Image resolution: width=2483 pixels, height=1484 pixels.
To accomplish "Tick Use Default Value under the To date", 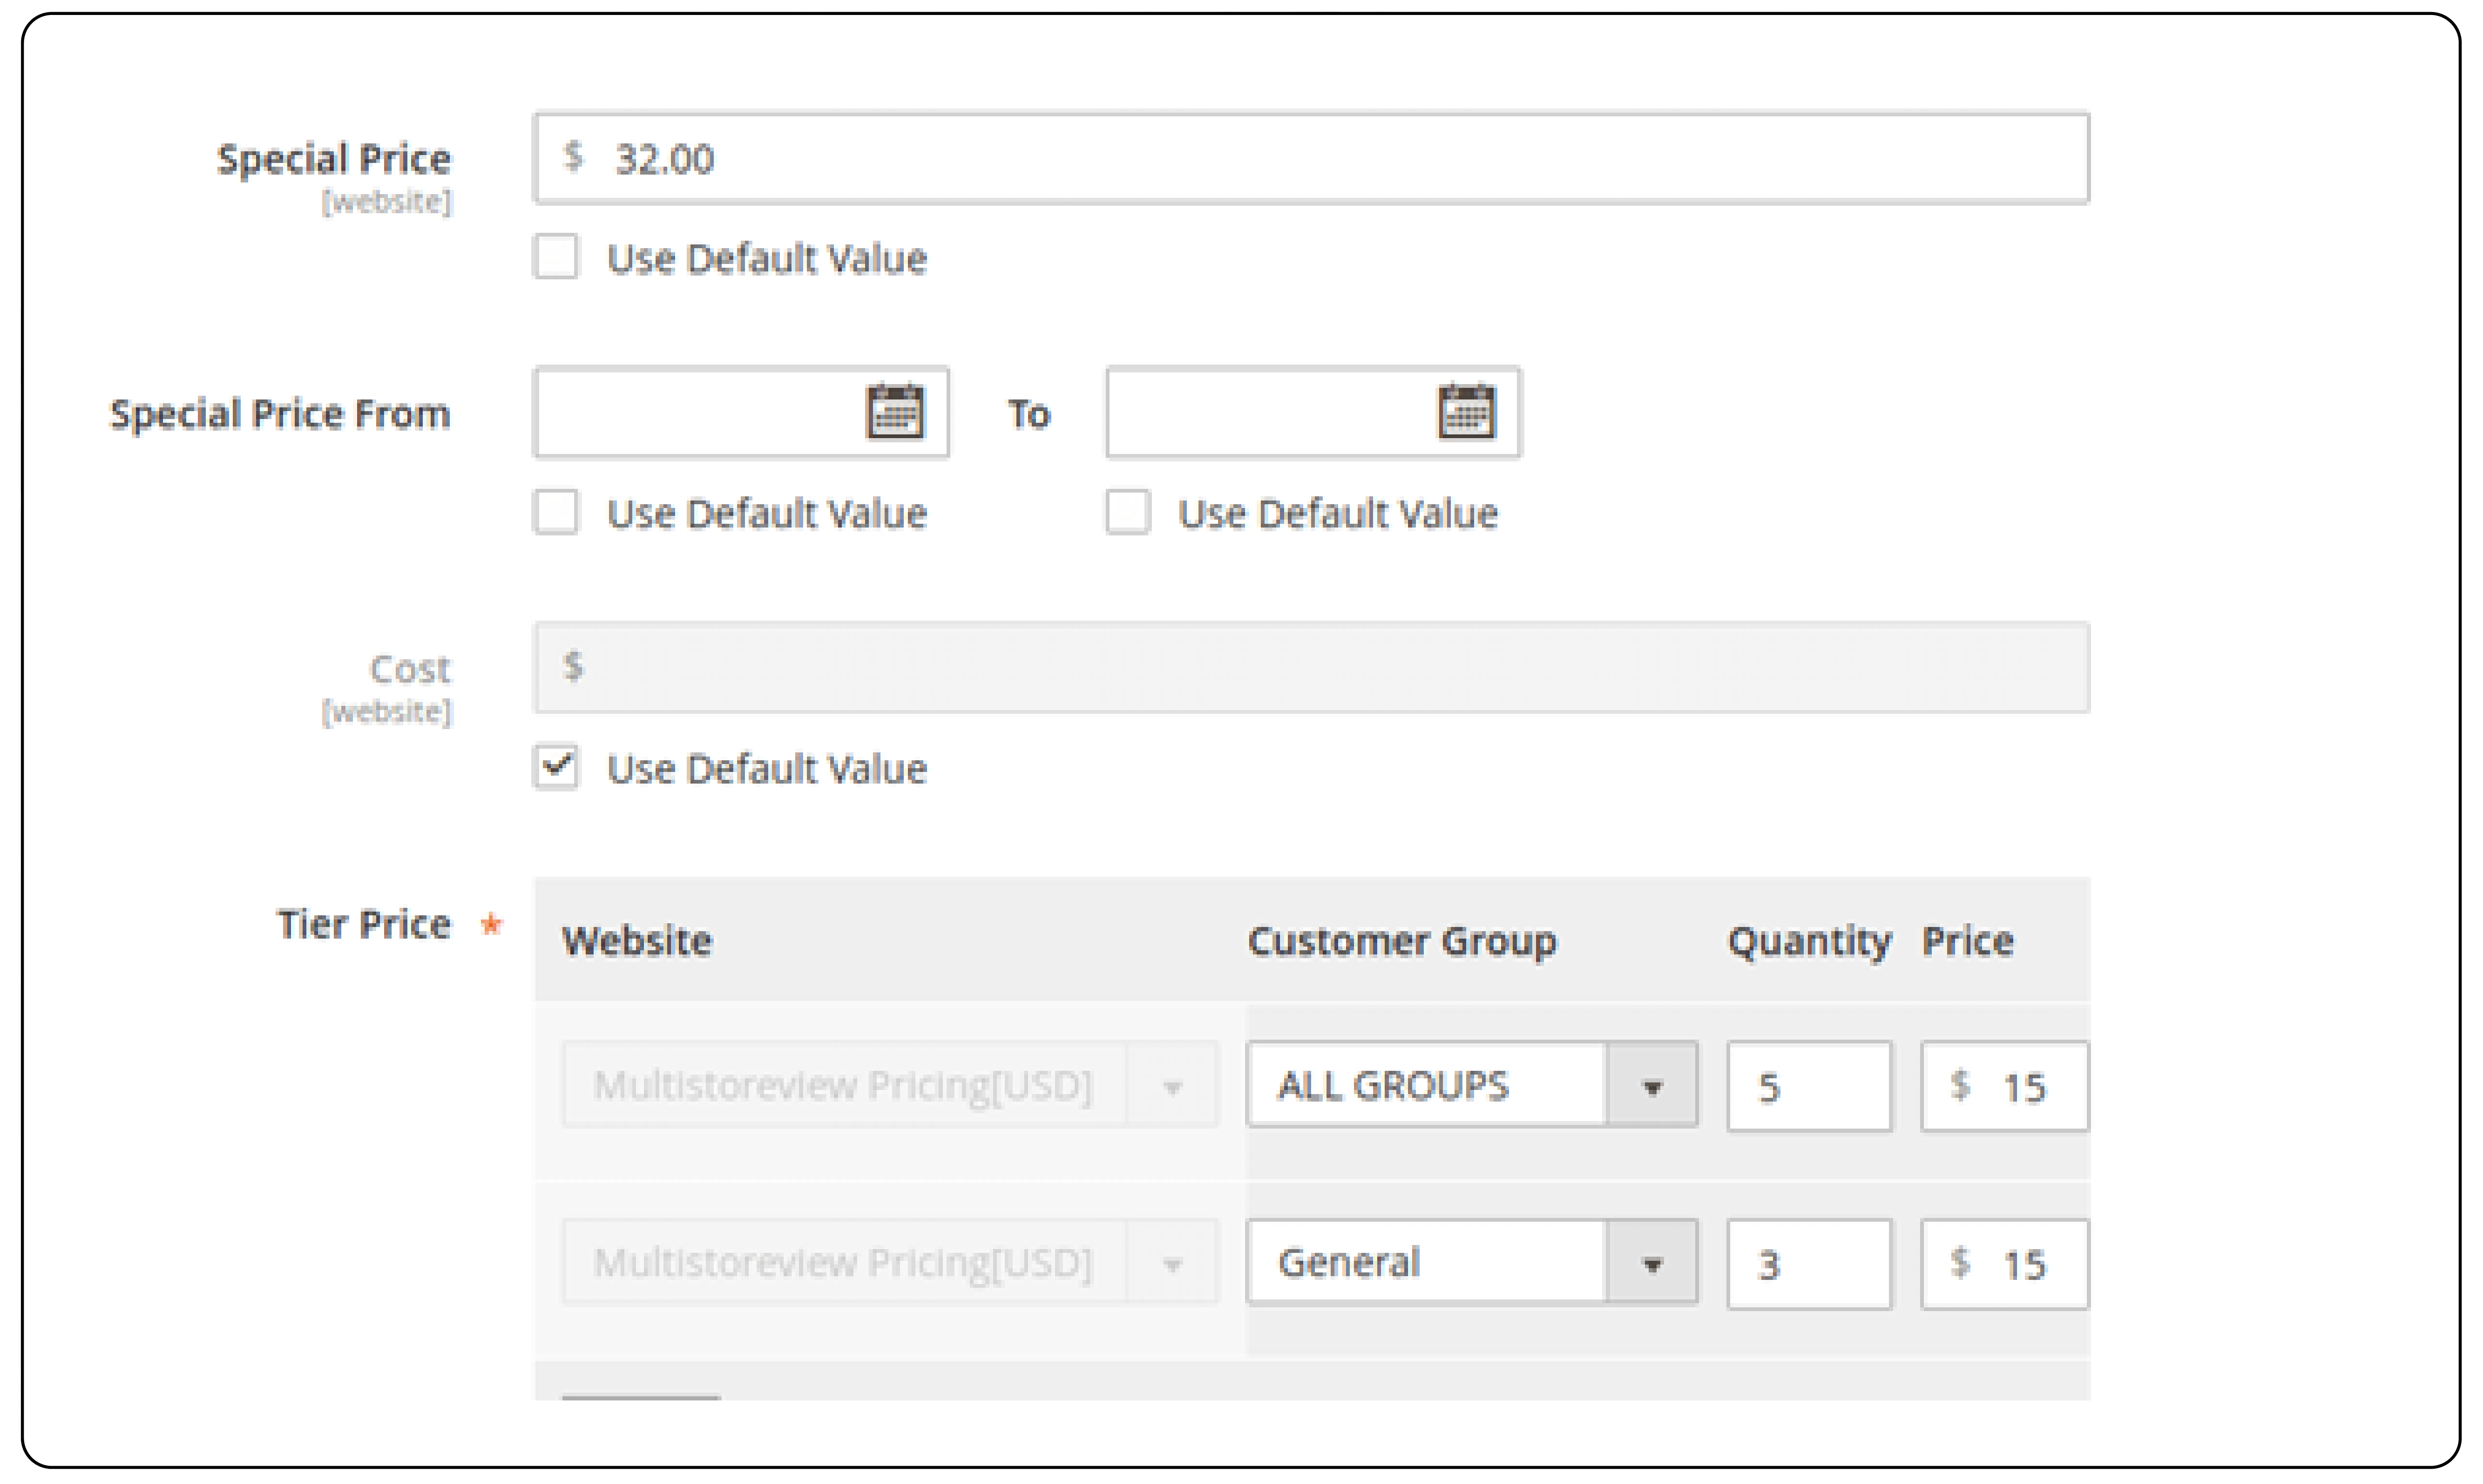I will tap(1127, 512).
